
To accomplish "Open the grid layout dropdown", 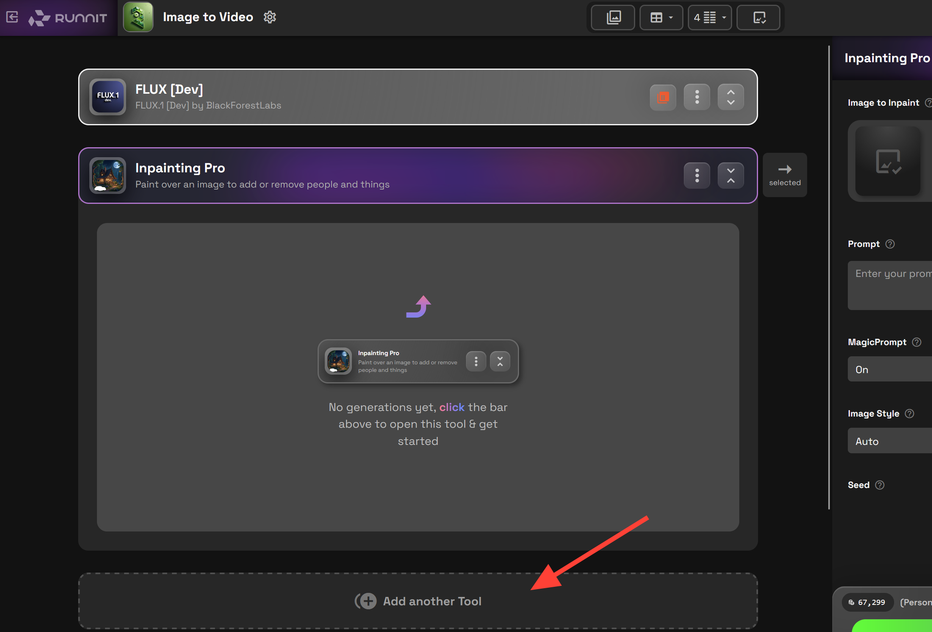I will click(x=661, y=18).
